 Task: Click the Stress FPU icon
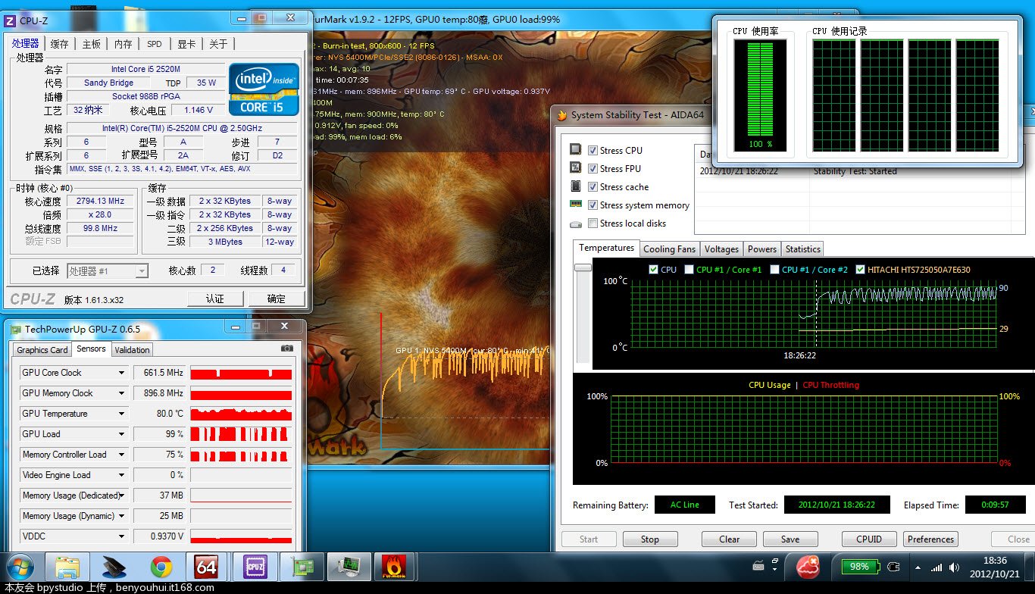click(576, 168)
